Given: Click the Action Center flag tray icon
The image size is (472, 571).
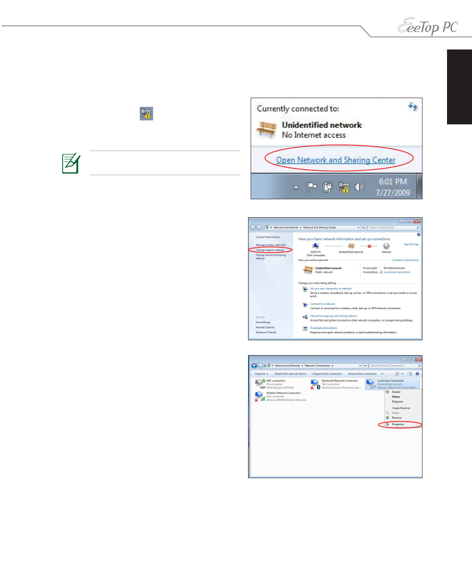Looking at the screenshot, I should tap(312, 187).
